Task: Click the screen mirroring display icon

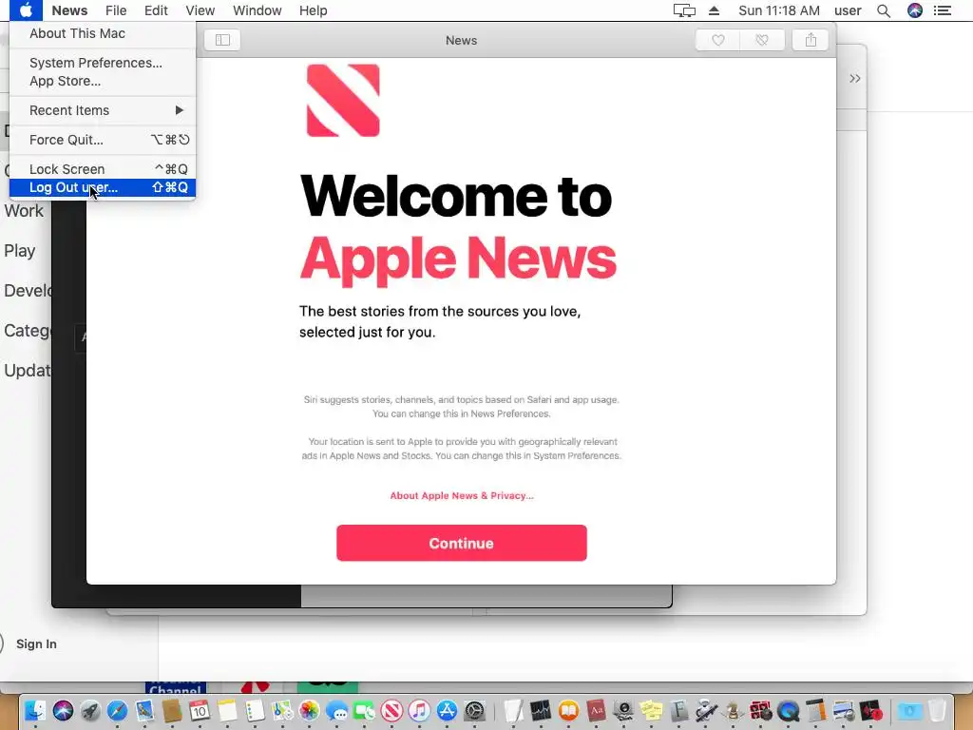Action: click(x=684, y=10)
